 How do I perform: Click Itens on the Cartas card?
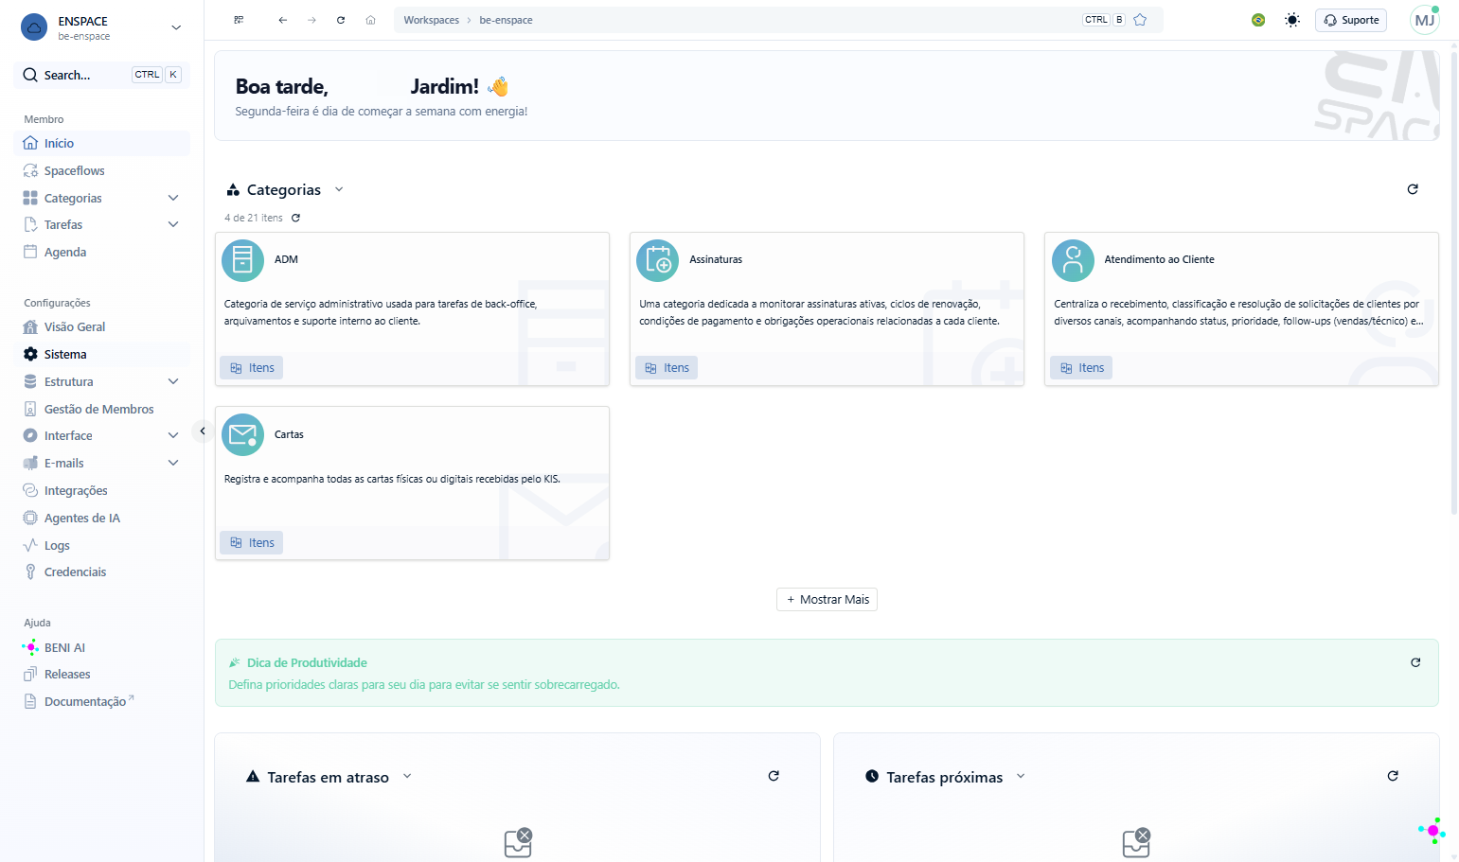tap(252, 543)
